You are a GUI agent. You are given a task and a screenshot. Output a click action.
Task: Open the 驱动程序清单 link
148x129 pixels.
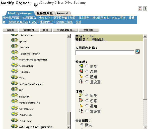click(65, 22)
